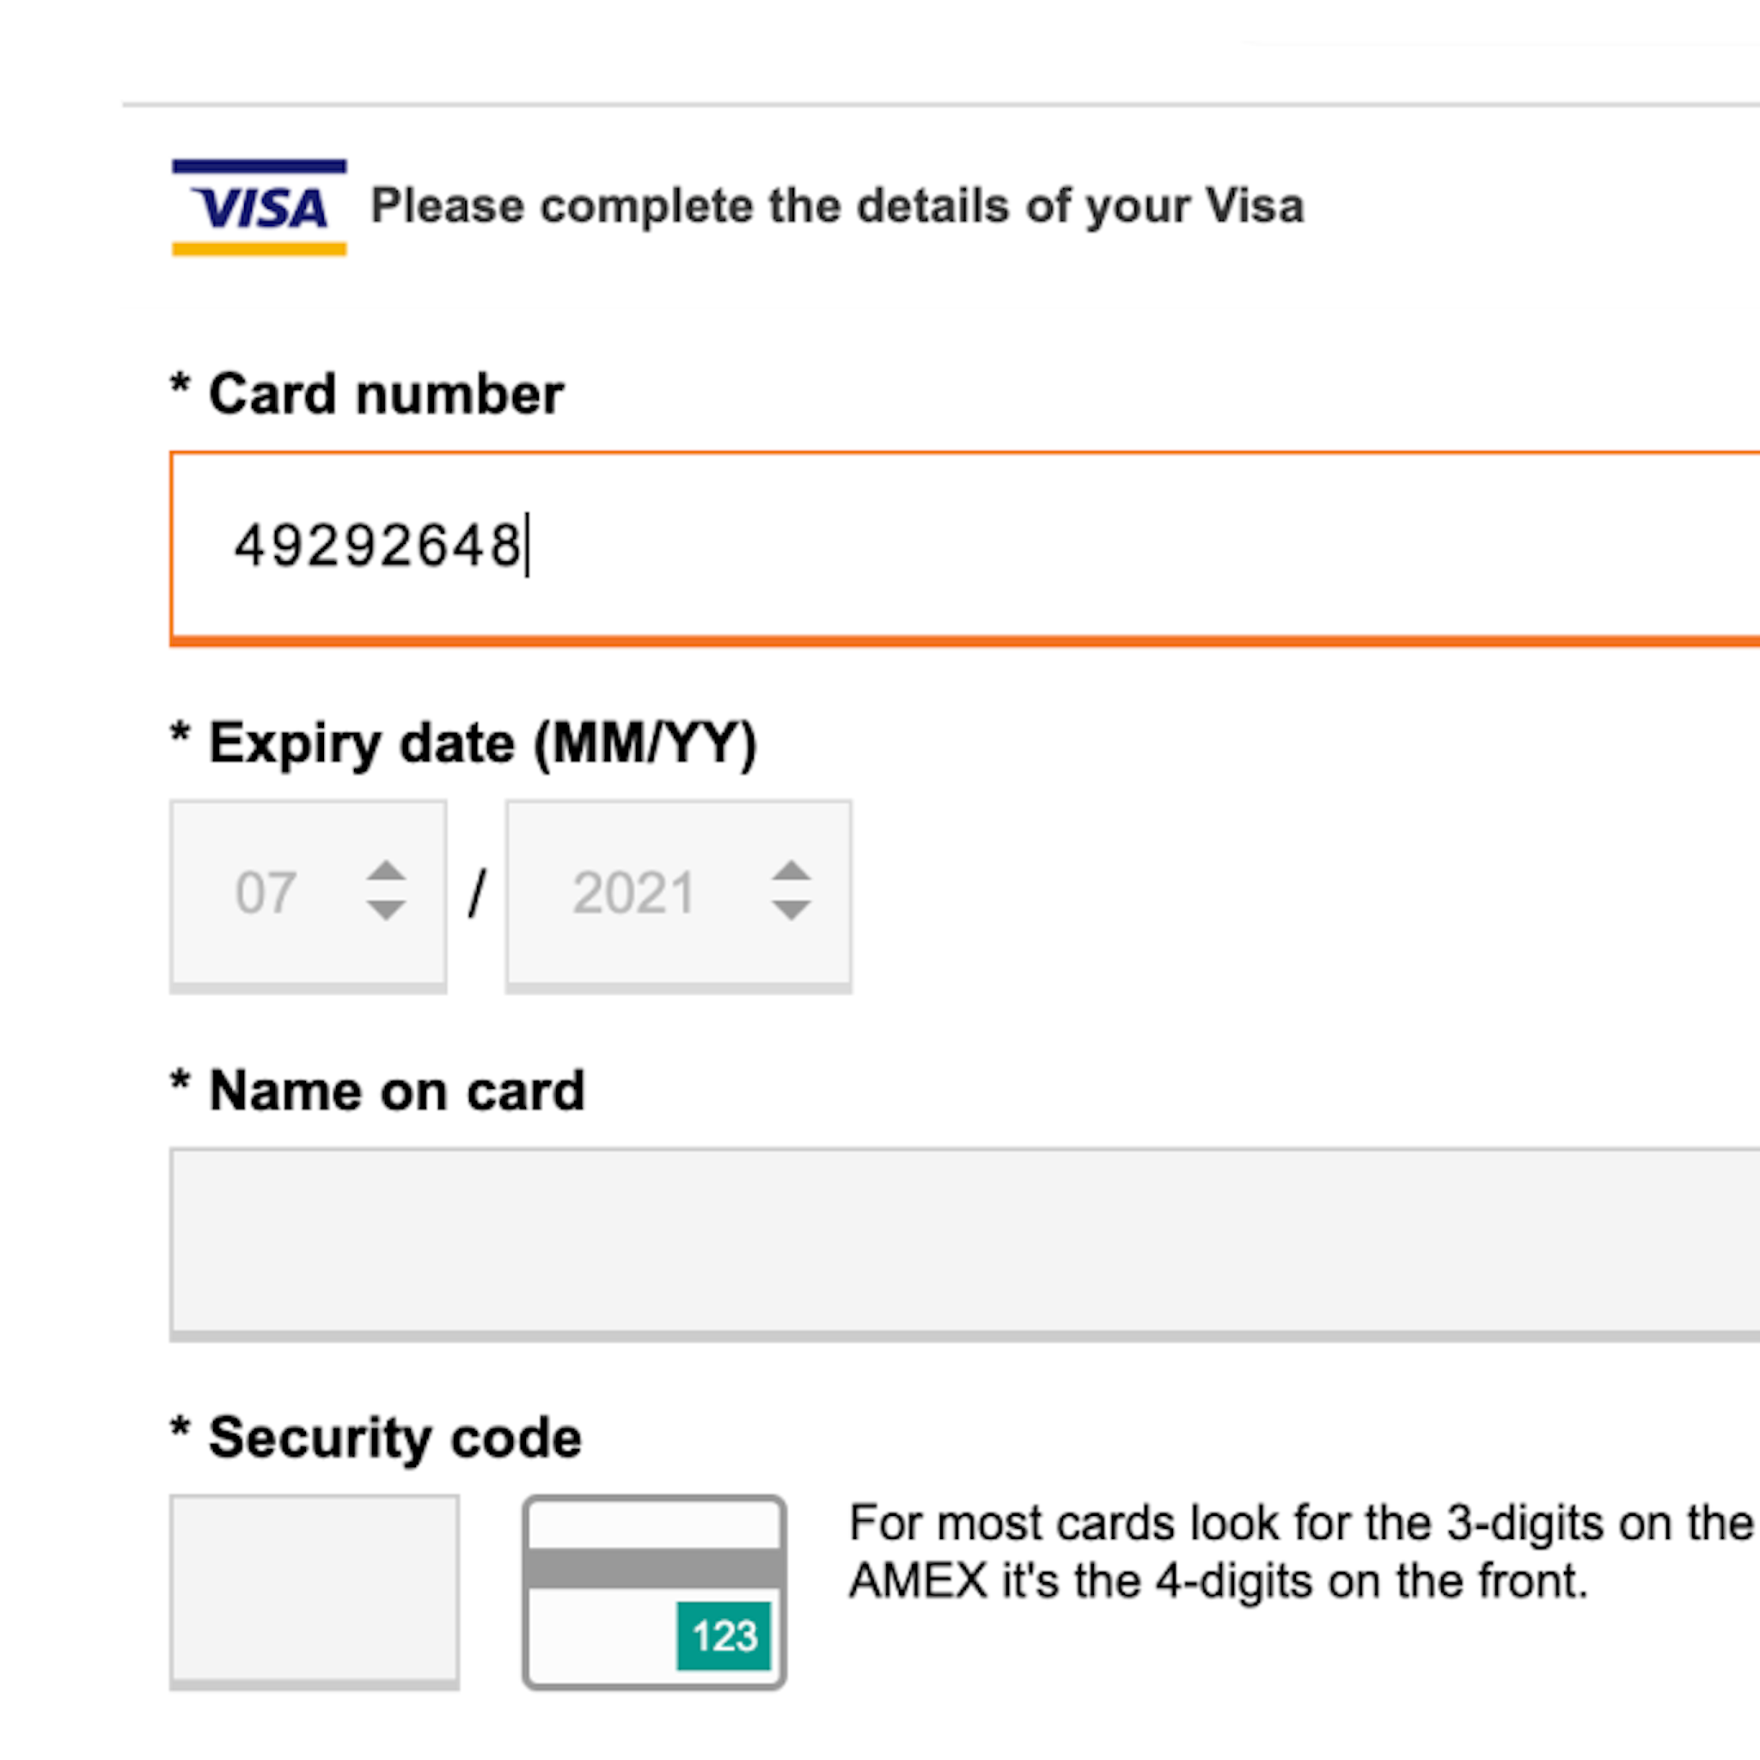Click the Name on card label
The height and width of the screenshot is (1760, 1760).
click(x=376, y=1089)
